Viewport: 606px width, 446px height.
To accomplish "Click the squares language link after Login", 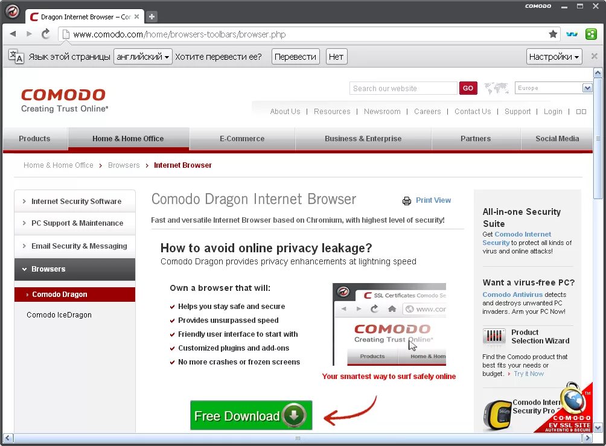I will click(581, 111).
